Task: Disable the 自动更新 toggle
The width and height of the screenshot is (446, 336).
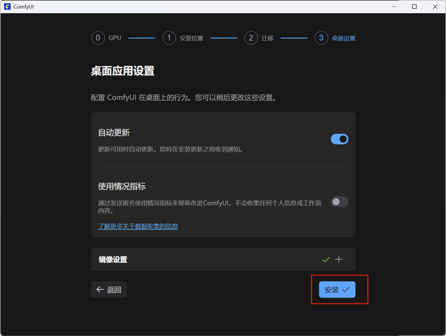Action: pos(339,139)
